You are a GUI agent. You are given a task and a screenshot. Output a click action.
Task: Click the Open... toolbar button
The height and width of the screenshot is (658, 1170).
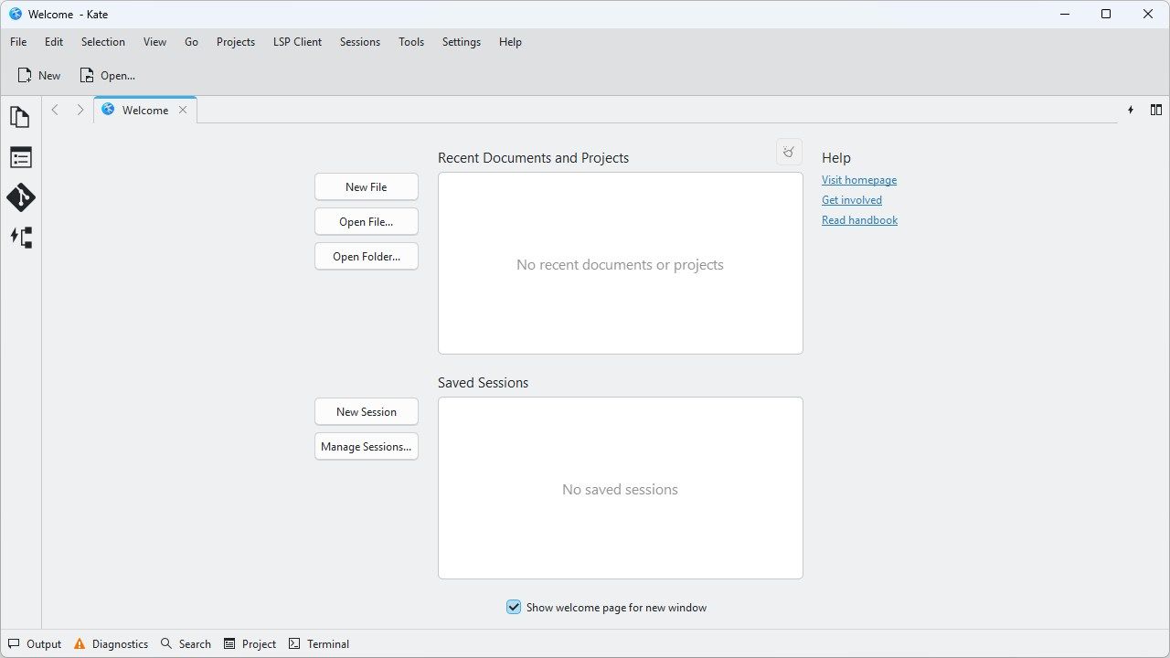click(107, 75)
